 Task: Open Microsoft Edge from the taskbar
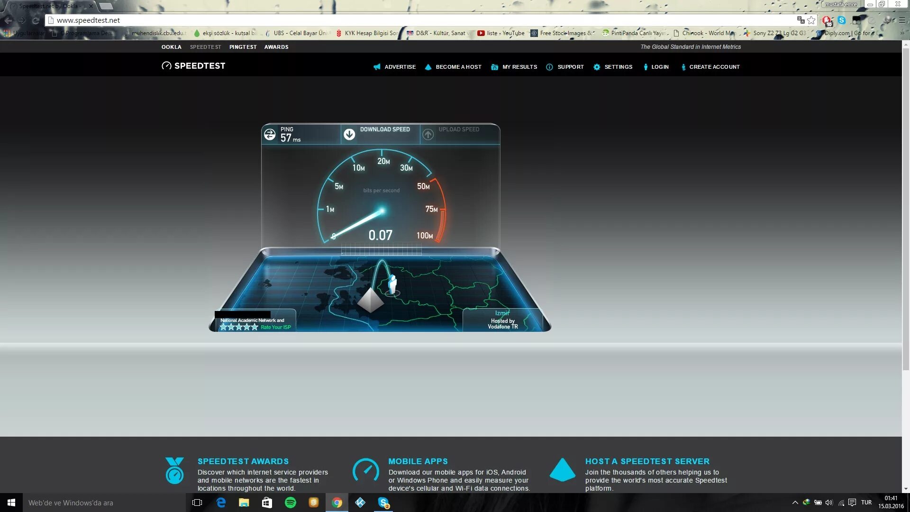pyautogui.click(x=221, y=503)
